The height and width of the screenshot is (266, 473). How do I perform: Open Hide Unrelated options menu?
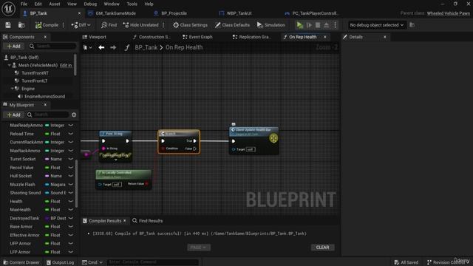point(163,25)
